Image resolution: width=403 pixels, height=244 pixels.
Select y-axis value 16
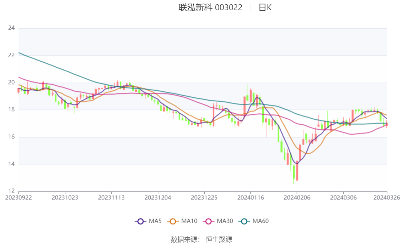coord(12,137)
